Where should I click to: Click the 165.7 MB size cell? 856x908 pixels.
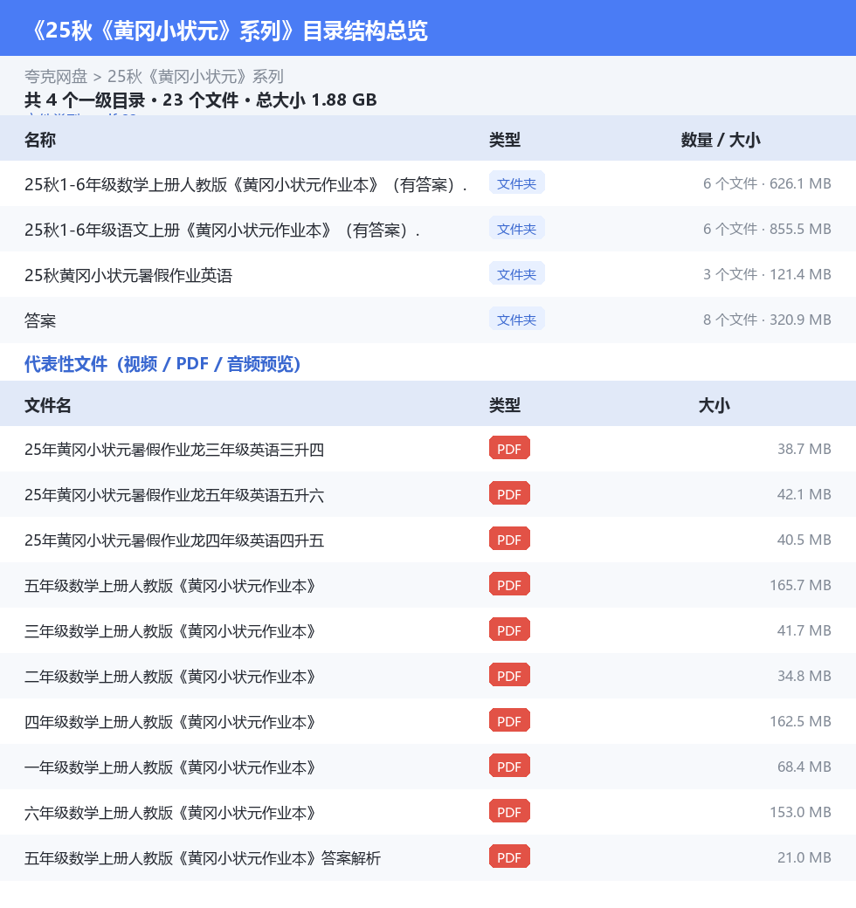pos(800,585)
